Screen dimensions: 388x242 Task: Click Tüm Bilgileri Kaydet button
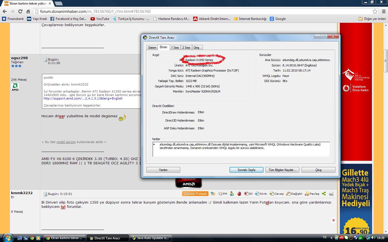[282, 170]
